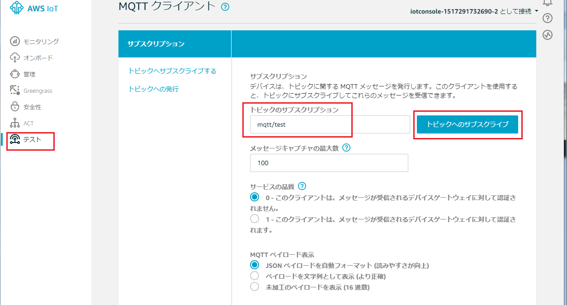Click トピックへサブスクライブする link
This screenshot has width=567, height=305.
(x=172, y=71)
